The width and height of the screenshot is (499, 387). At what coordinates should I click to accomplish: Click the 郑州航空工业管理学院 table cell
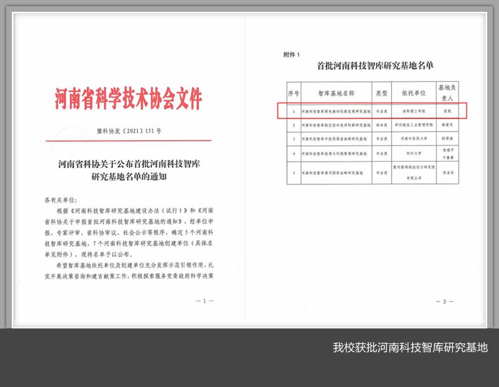click(x=413, y=125)
